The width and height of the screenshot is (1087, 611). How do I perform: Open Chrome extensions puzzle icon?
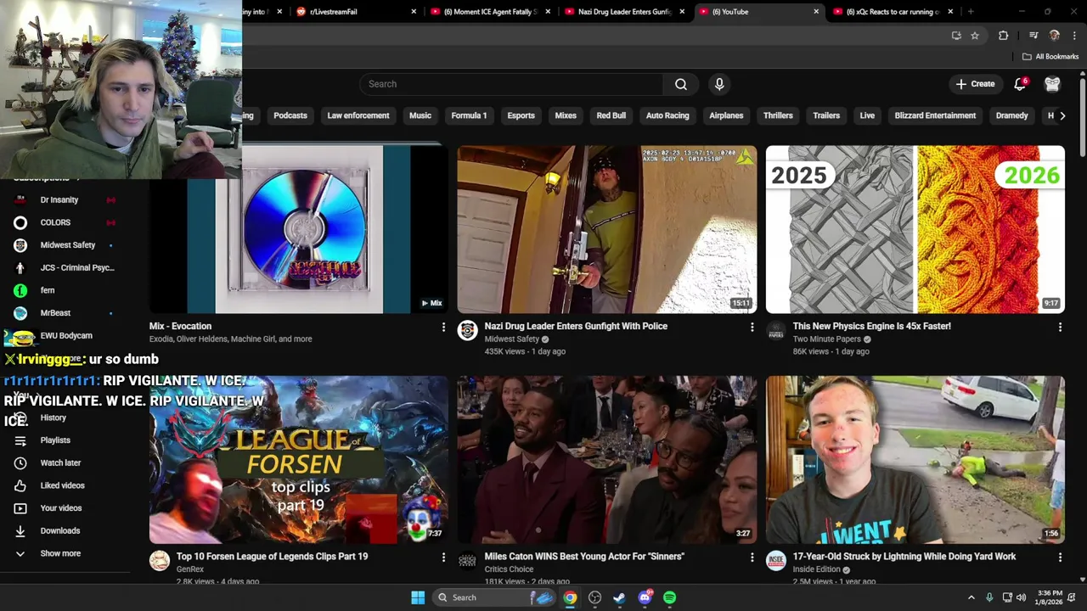click(x=1003, y=36)
